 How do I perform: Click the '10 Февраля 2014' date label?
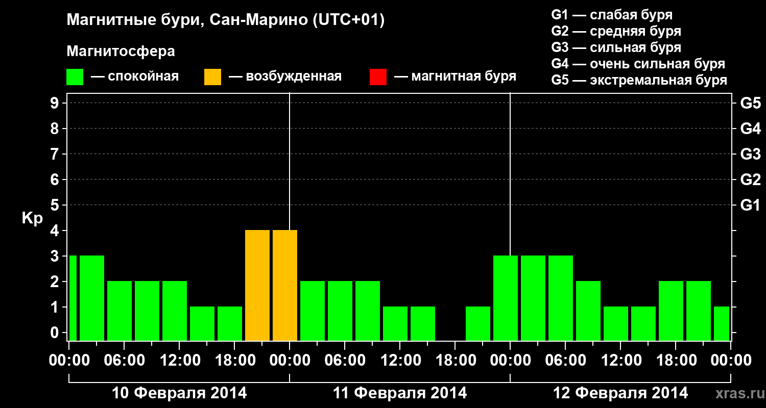pos(179,393)
